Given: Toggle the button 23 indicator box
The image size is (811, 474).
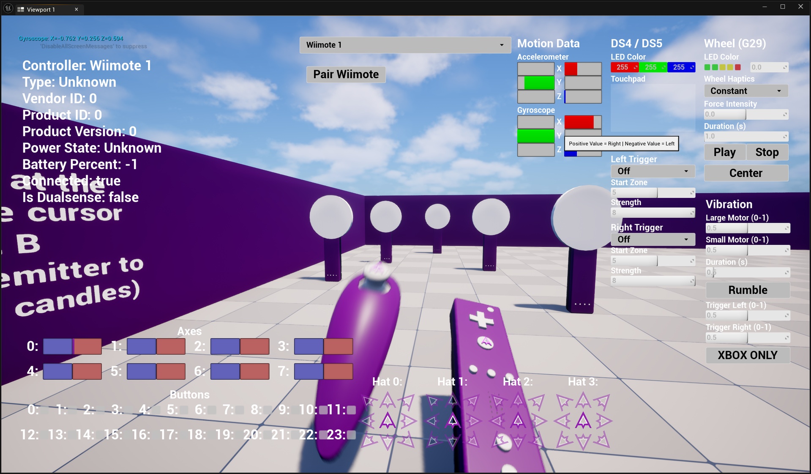Looking at the screenshot, I should [351, 435].
